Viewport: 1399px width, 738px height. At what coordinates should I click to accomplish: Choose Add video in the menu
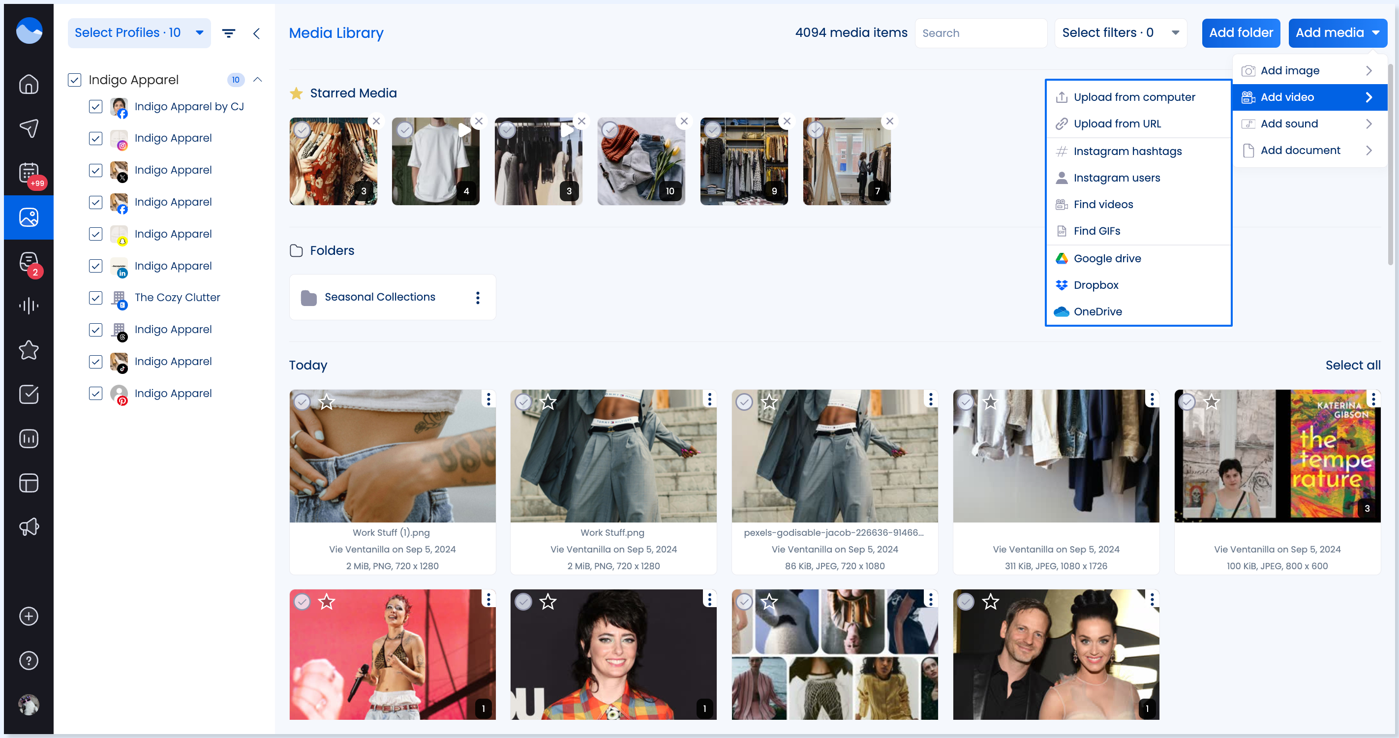[x=1310, y=97]
